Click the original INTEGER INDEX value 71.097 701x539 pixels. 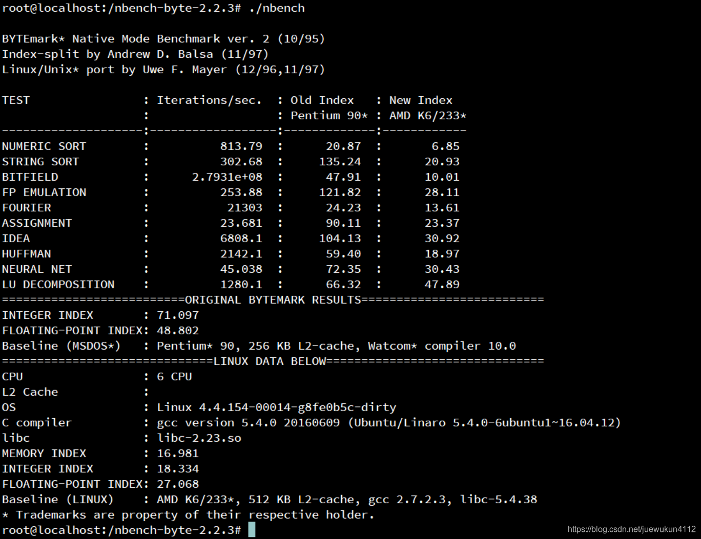pyautogui.click(x=178, y=315)
